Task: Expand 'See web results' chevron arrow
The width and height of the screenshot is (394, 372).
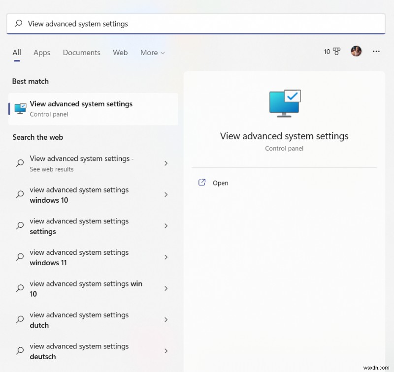Action: [x=166, y=163]
